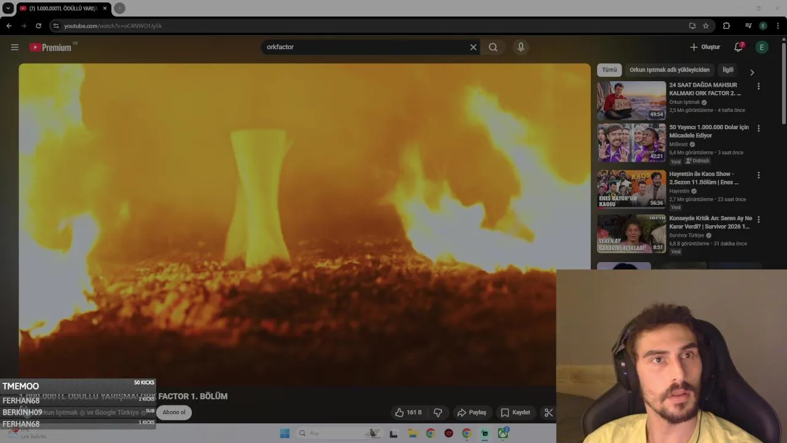Focus the browser address bar URL

coord(113,26)
